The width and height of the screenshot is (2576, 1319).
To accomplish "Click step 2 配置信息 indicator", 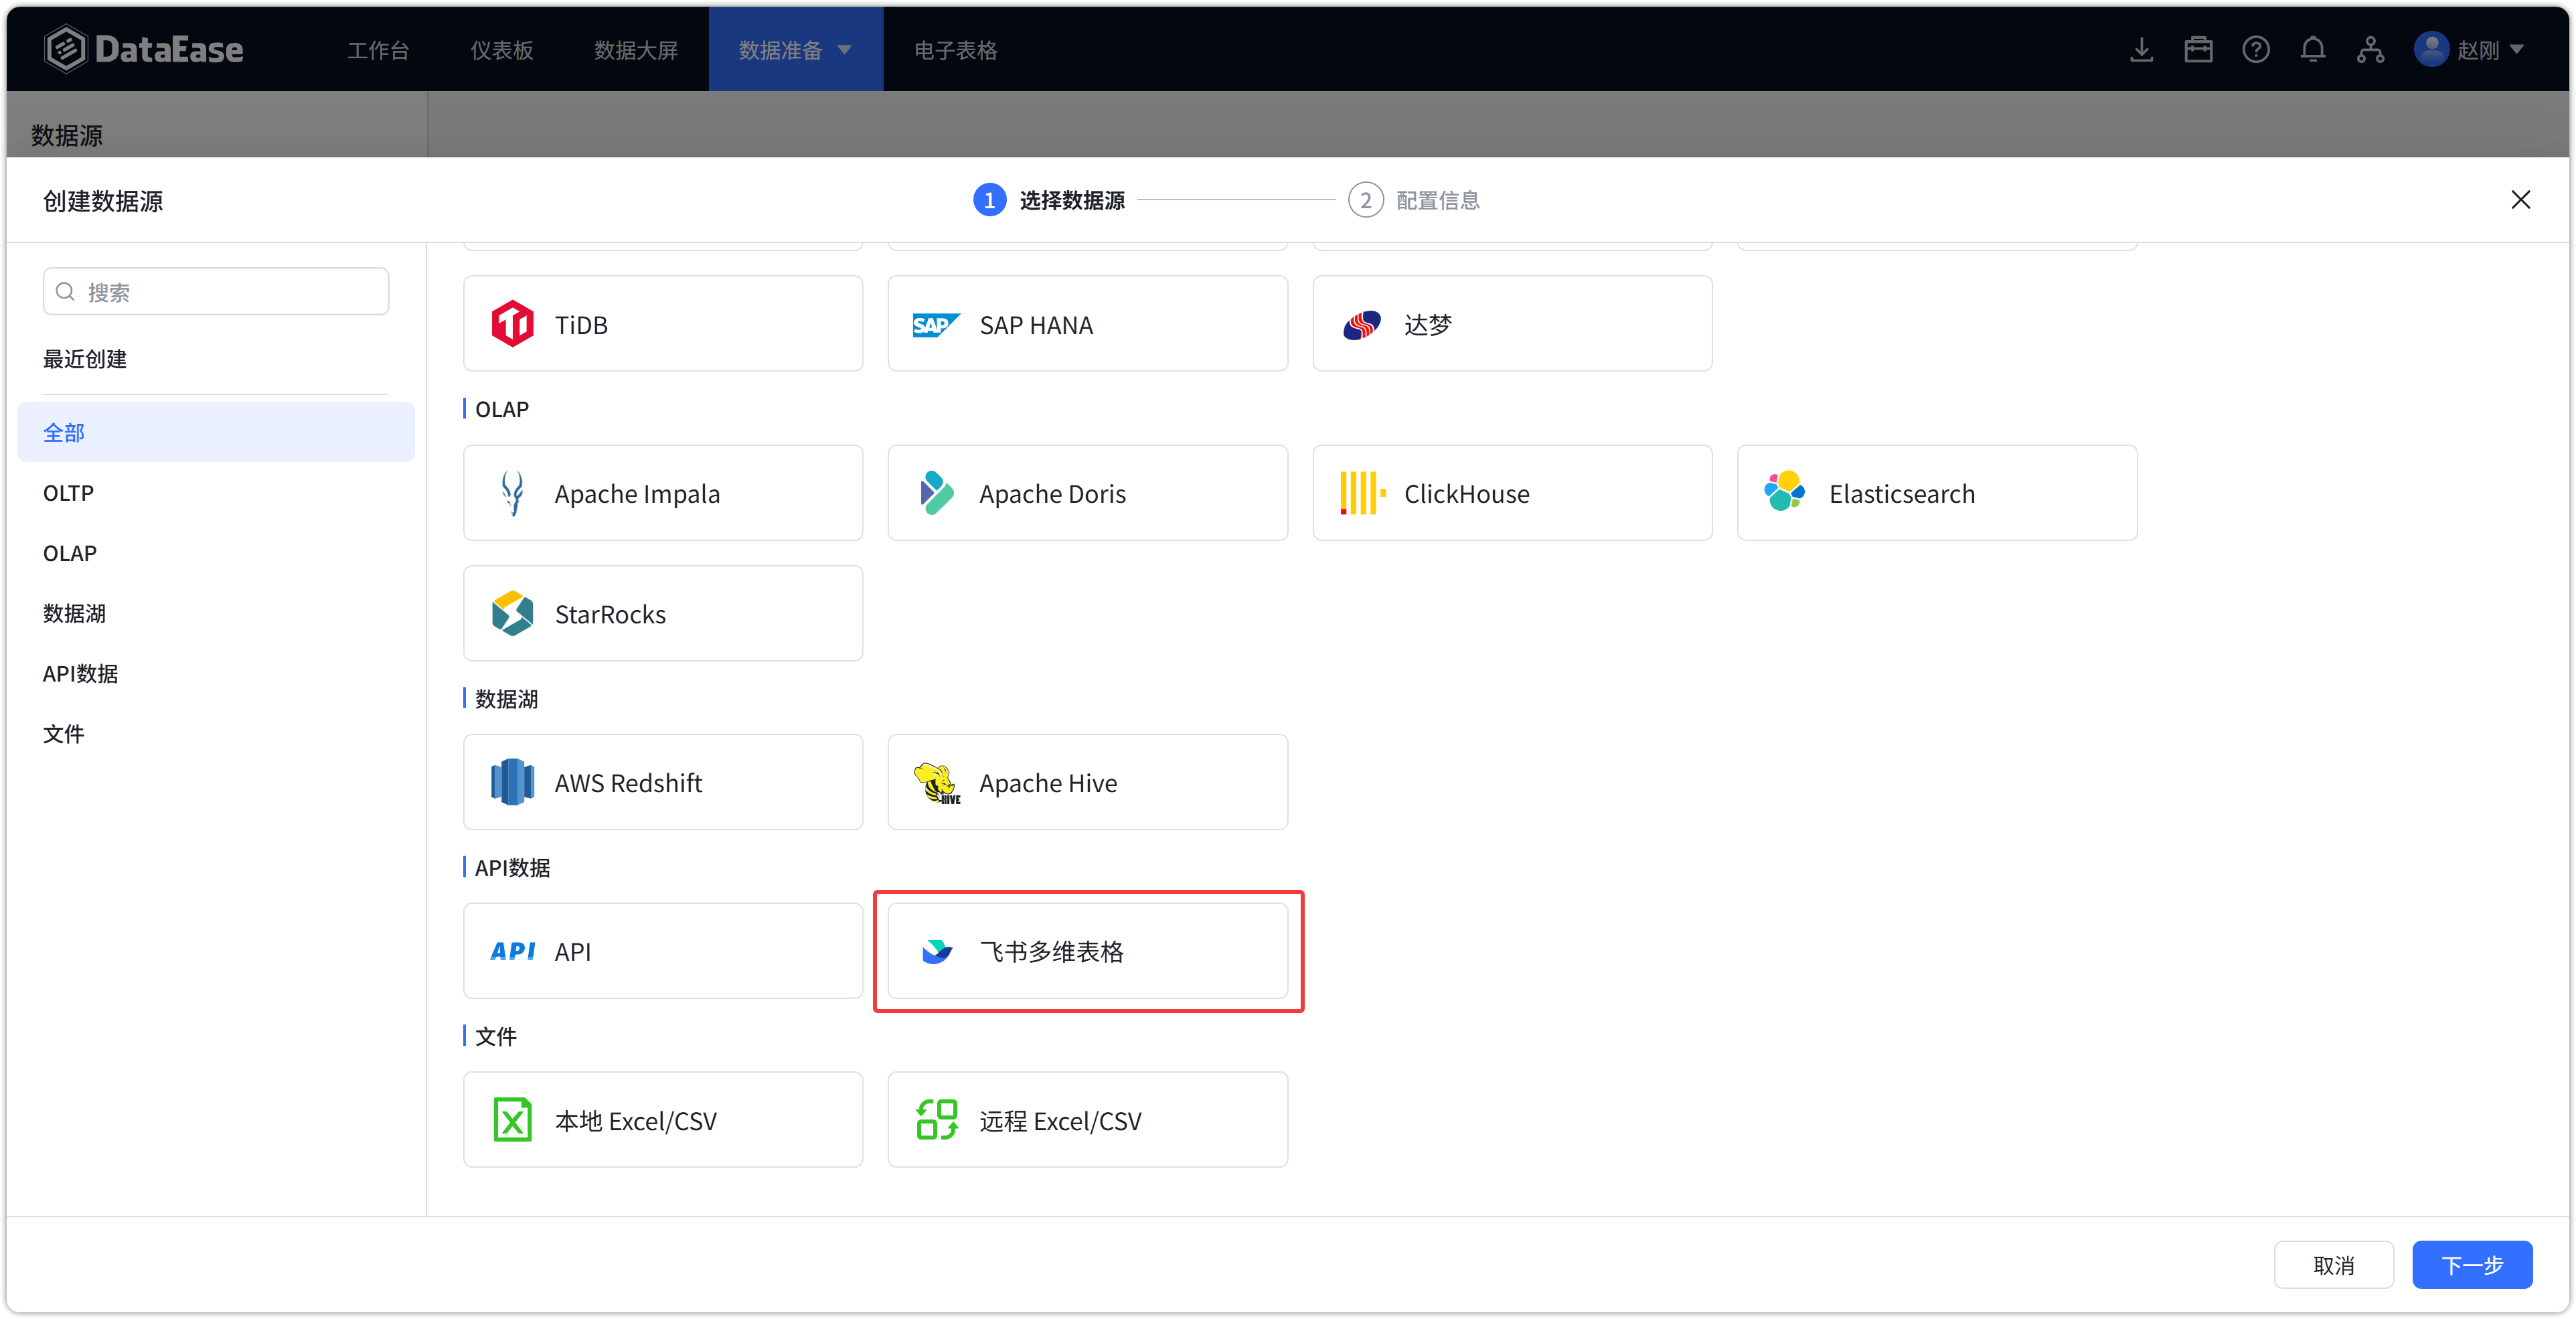I will click(x=1413, y=200).
